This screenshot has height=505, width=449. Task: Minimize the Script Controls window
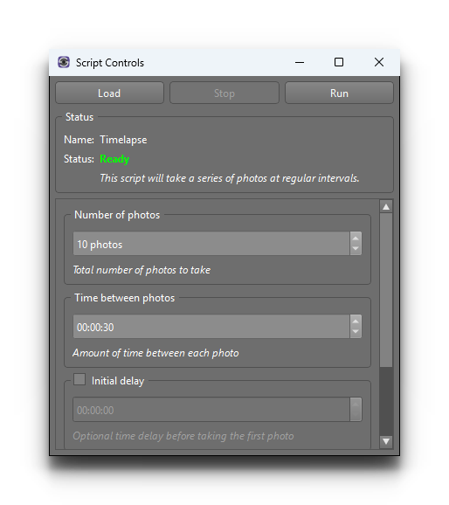coord(300,62)
